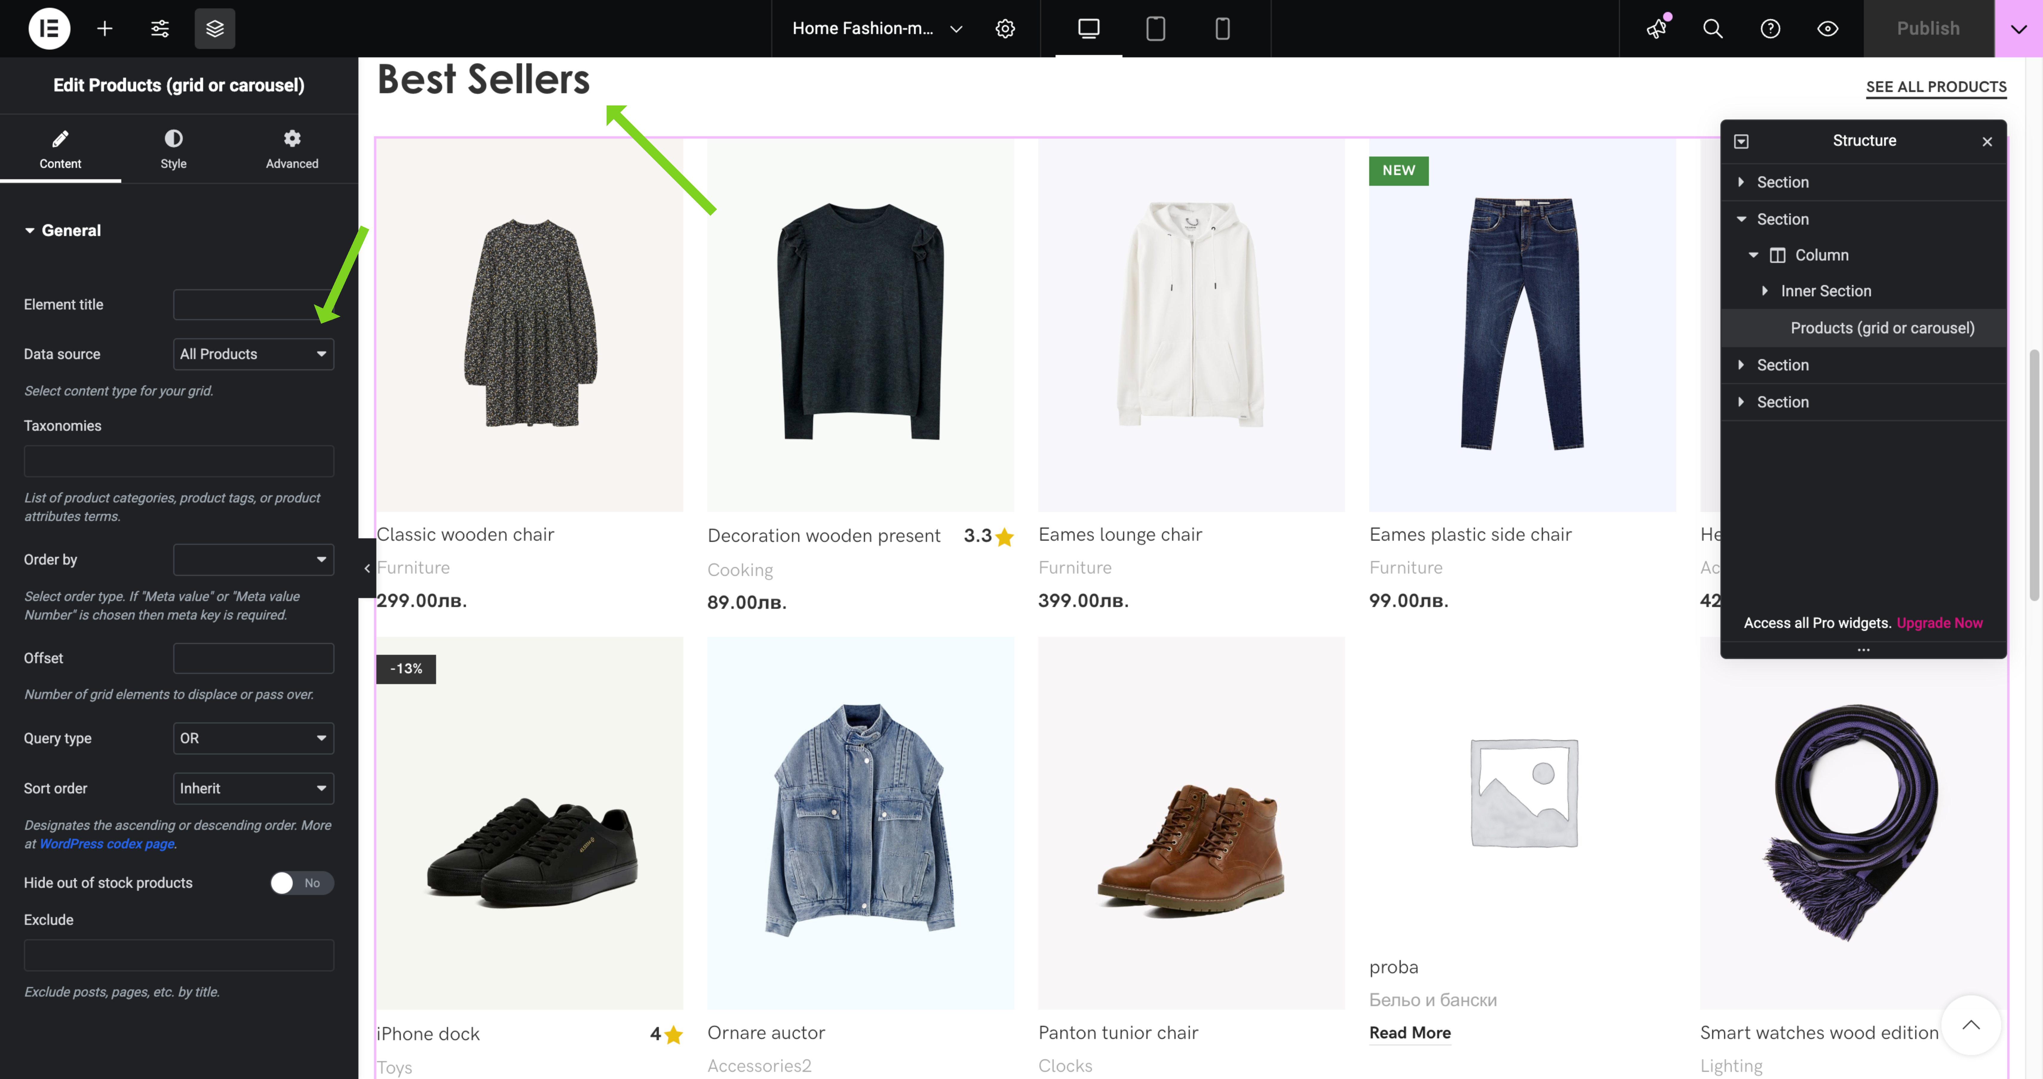
Task: Open the Elementor main menu logo
Action: [x=49, y=29]
